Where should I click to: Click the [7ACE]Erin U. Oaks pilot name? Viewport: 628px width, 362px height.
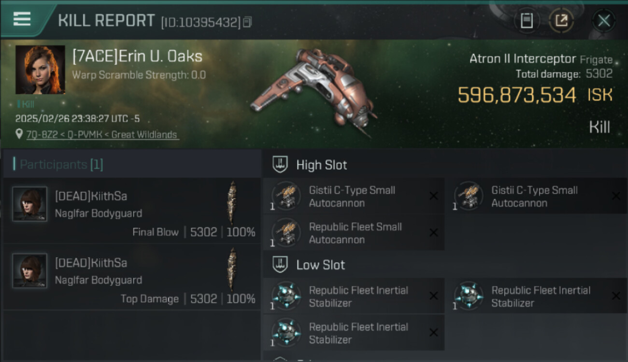click(x=137, y=56)
